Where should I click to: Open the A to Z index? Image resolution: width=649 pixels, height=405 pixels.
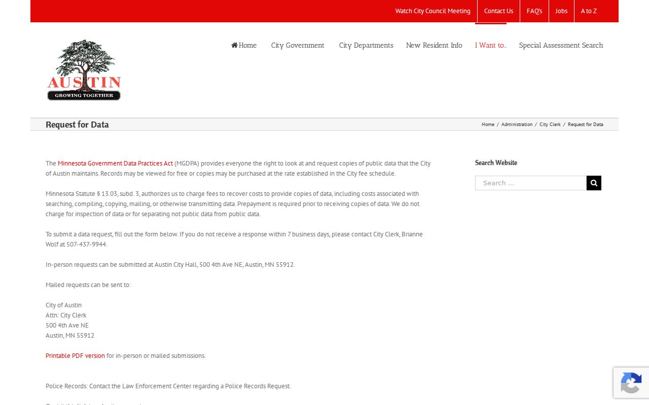589,11
